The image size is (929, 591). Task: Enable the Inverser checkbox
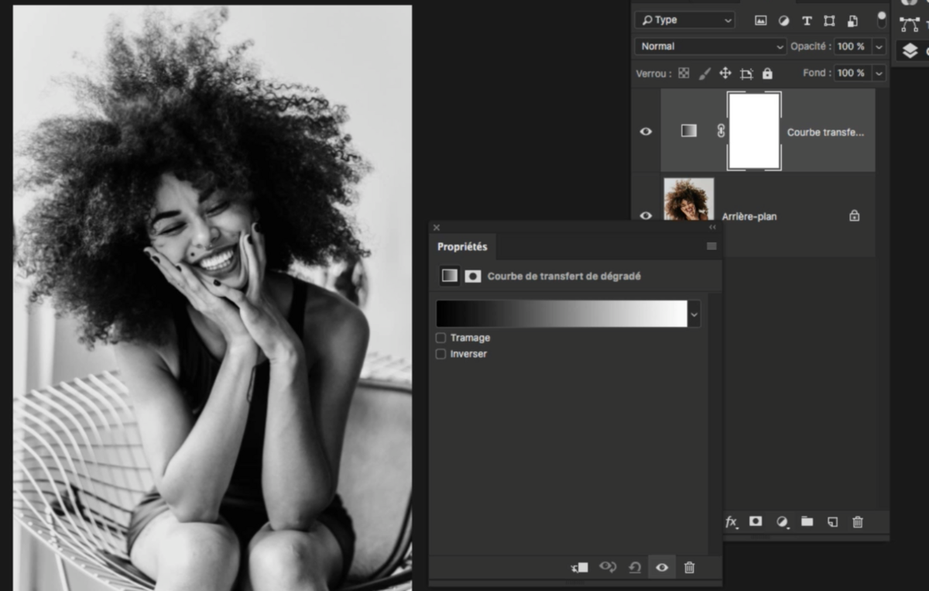(441, 354)
